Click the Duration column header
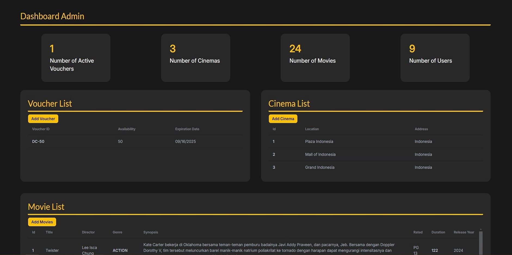This screenshot has height=255, width=512. (x=438, y=232)
